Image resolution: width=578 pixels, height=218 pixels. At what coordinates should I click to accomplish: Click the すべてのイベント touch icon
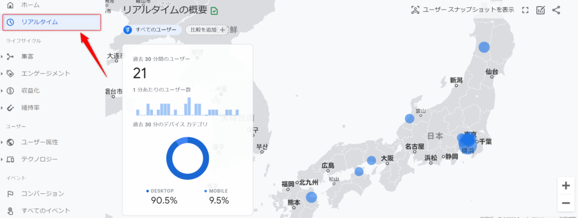(10, 211)
